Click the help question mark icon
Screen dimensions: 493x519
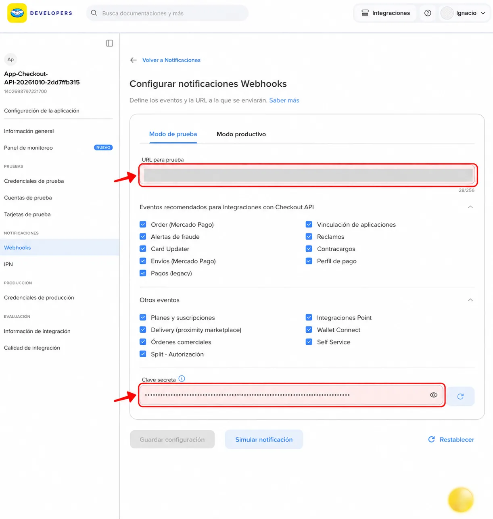[428, 13]
